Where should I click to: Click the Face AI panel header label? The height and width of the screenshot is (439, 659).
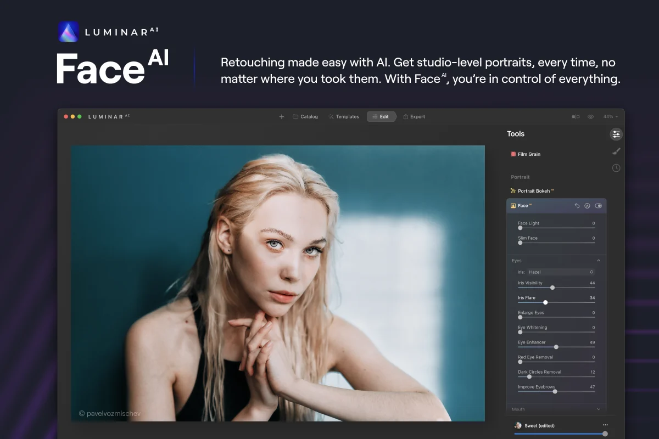click(x=524, y=206)
